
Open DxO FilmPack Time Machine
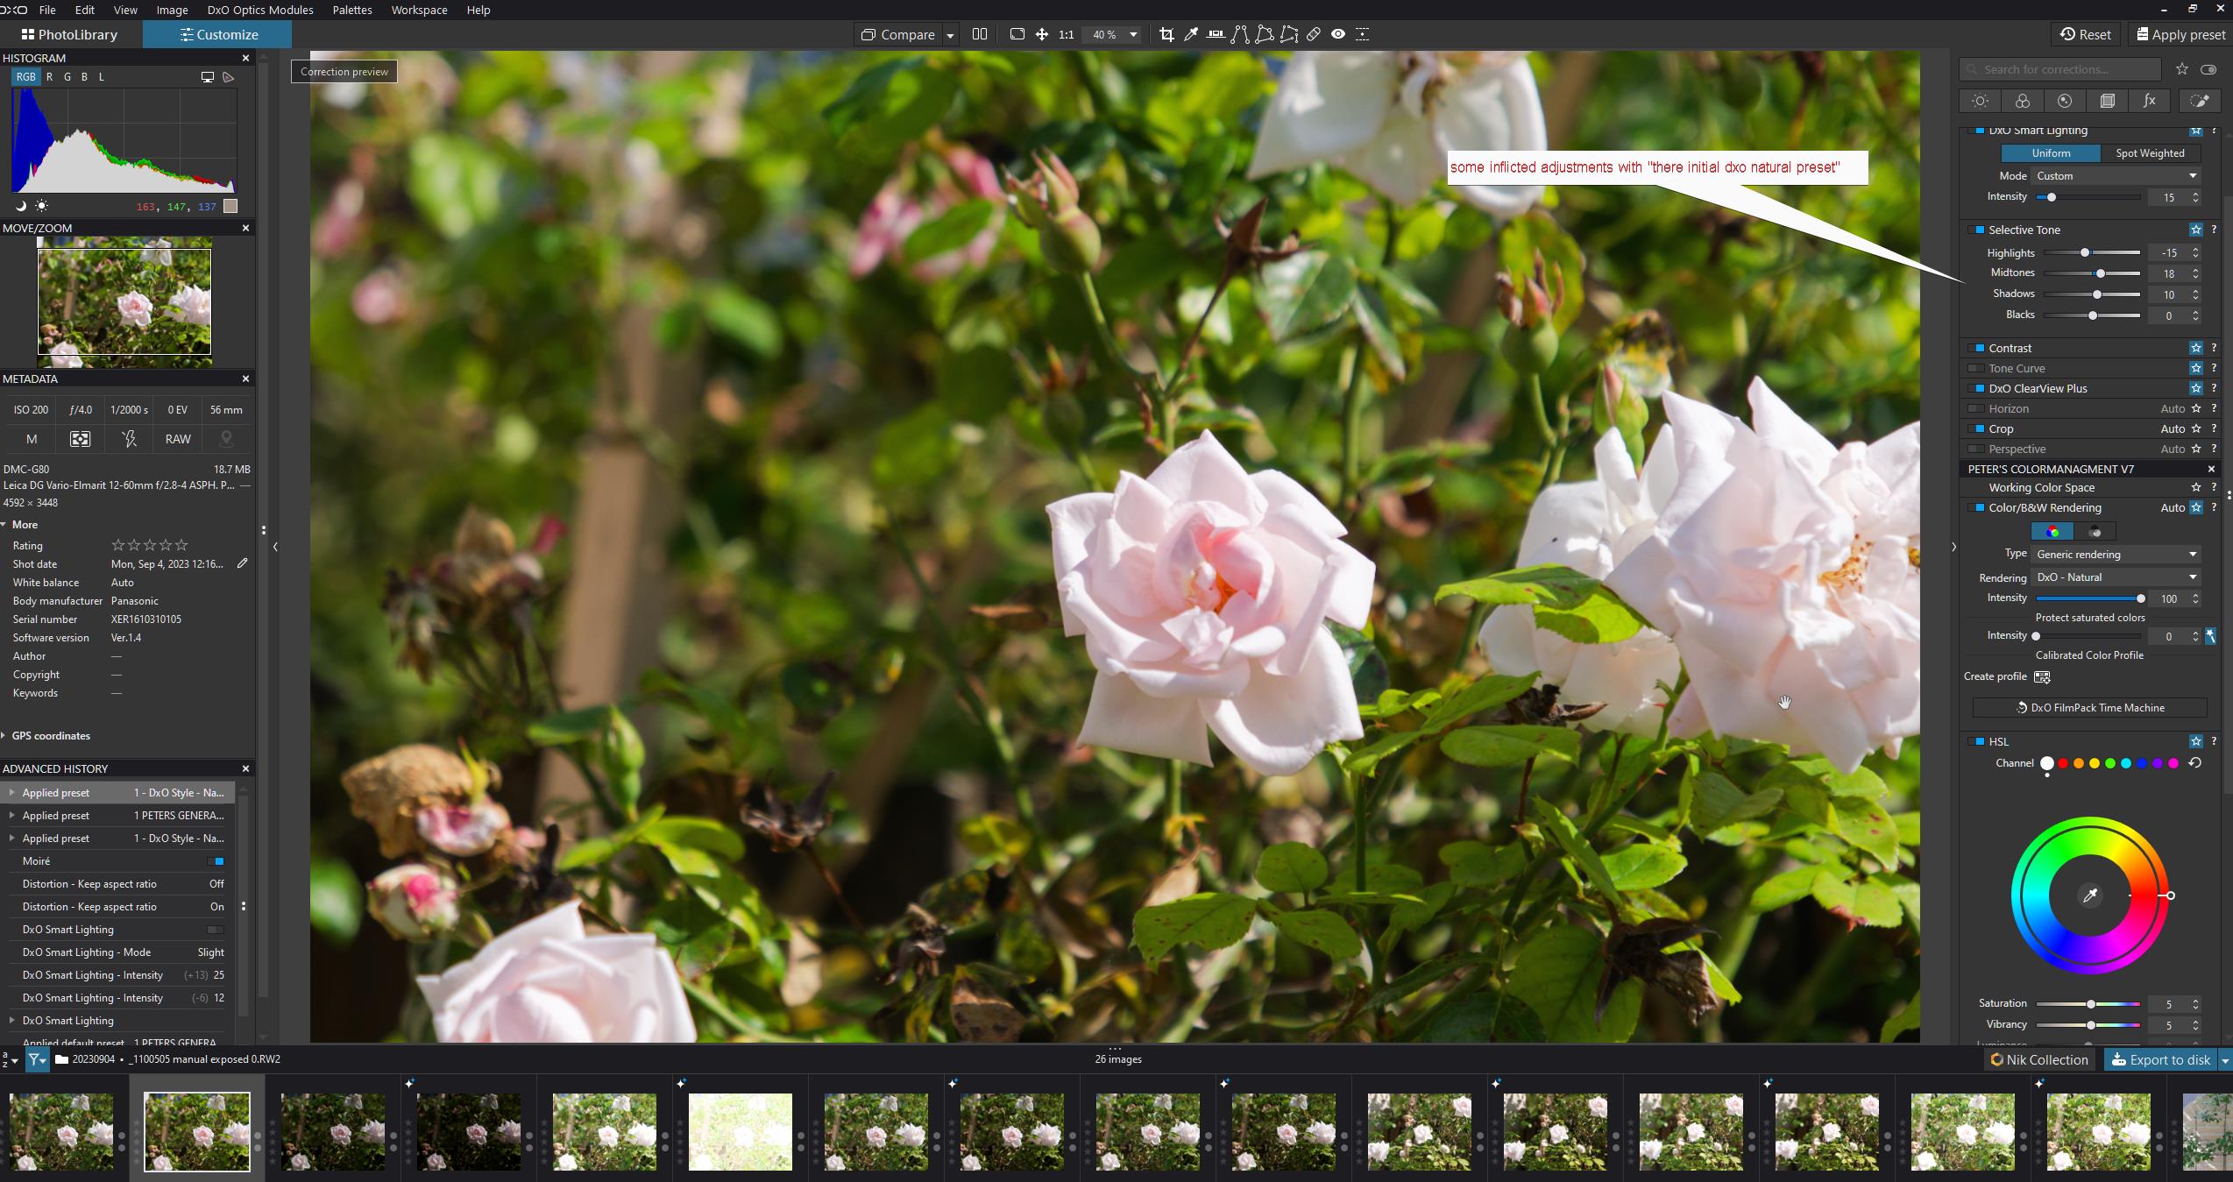pyautogui.click(x=2089, y=708)
